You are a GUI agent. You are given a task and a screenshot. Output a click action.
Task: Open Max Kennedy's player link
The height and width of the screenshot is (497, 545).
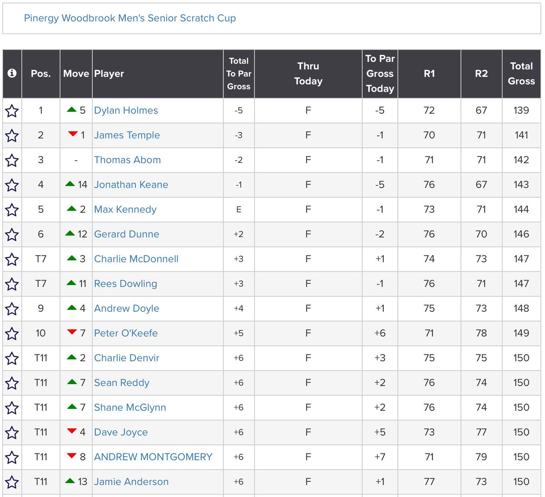click(125, 209)
